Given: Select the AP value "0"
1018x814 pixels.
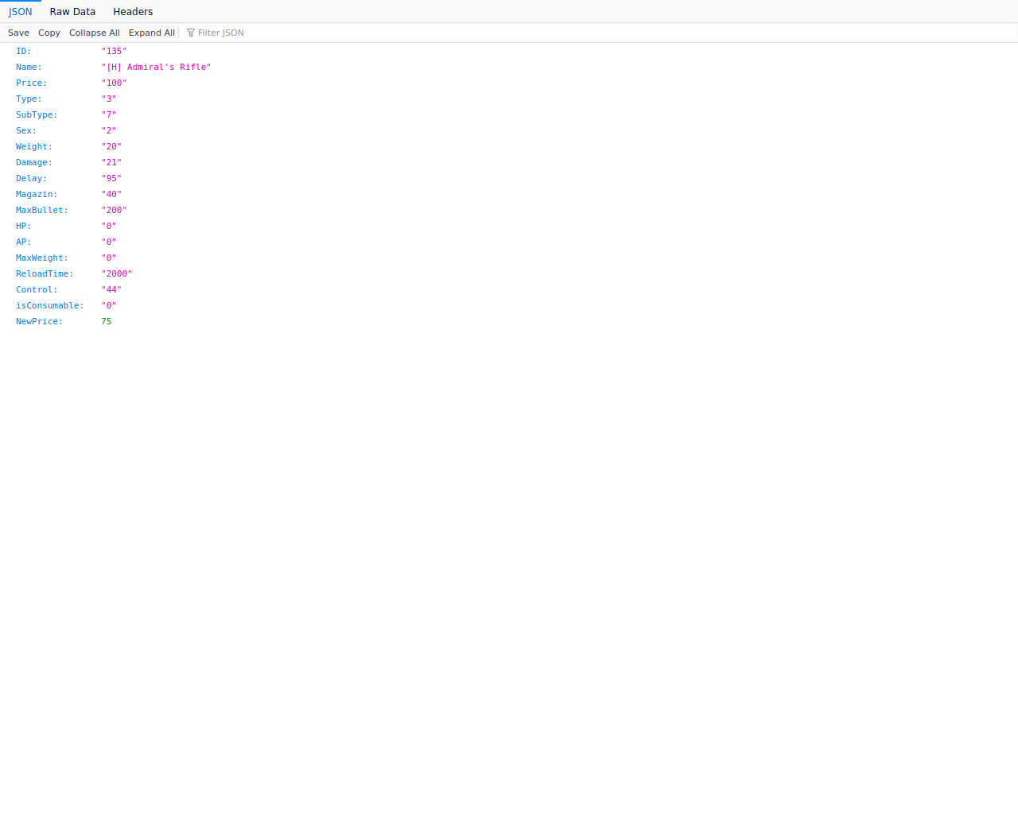Looking at the screenshot, I should pos(109,242).
